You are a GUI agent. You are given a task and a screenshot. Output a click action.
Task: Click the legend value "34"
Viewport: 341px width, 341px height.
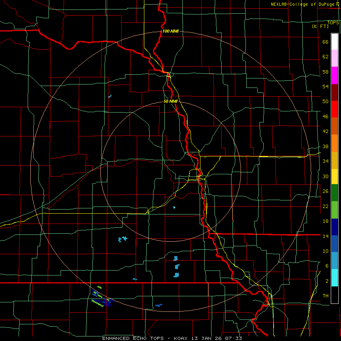[x=325, y=161]
